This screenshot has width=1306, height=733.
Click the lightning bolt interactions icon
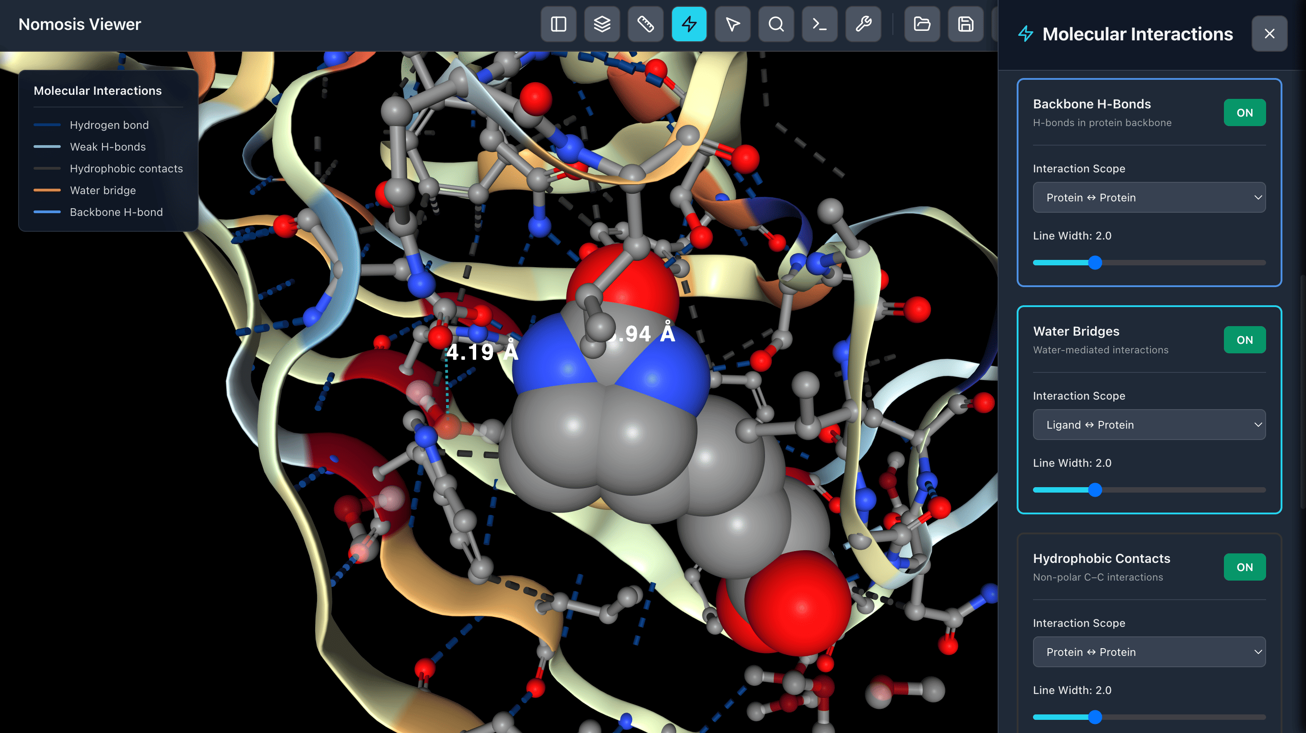[689, 24]
